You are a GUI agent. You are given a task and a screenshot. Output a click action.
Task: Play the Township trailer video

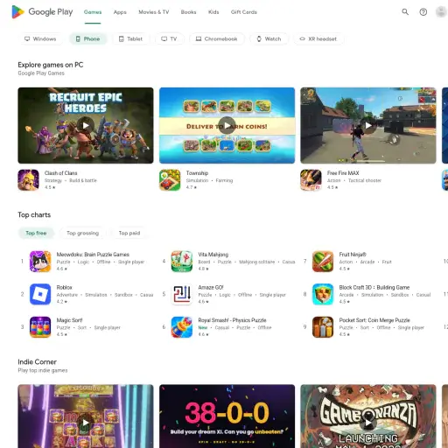(x=227, y=125)
